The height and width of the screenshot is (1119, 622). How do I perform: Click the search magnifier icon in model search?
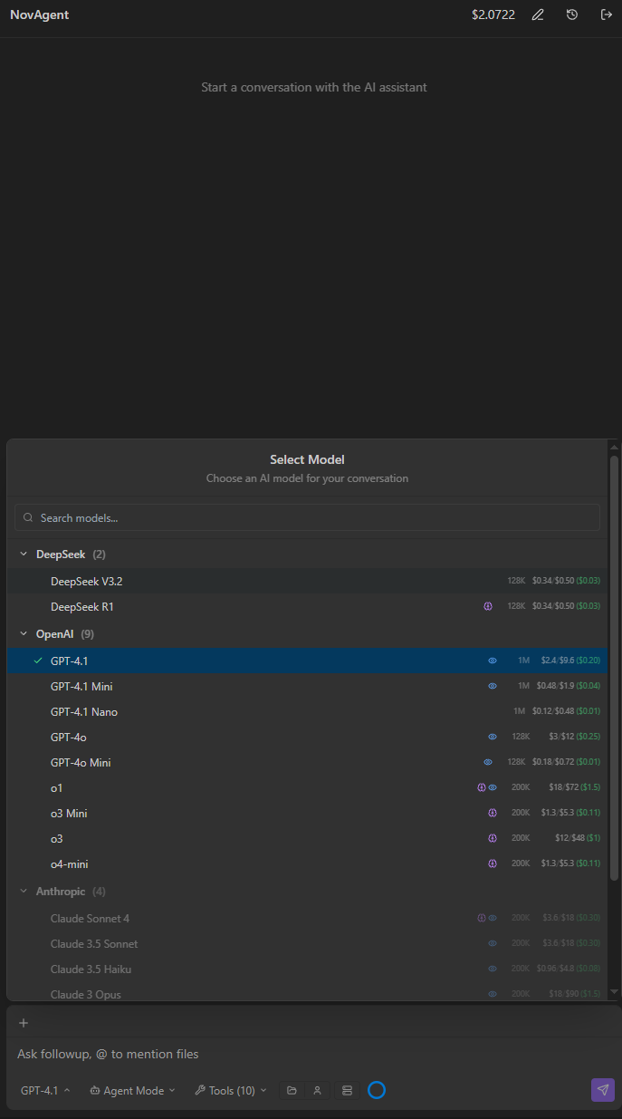pos(29,517)
